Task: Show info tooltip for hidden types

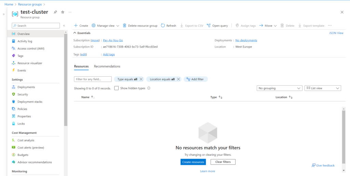Action: pyautogui.click(x=149, y=88)
